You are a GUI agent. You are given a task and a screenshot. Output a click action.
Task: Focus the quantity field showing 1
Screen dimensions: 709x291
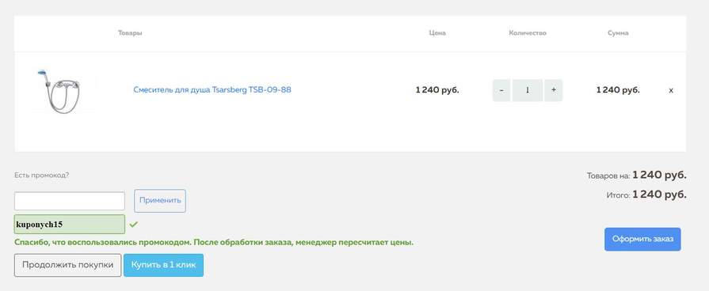528,90
